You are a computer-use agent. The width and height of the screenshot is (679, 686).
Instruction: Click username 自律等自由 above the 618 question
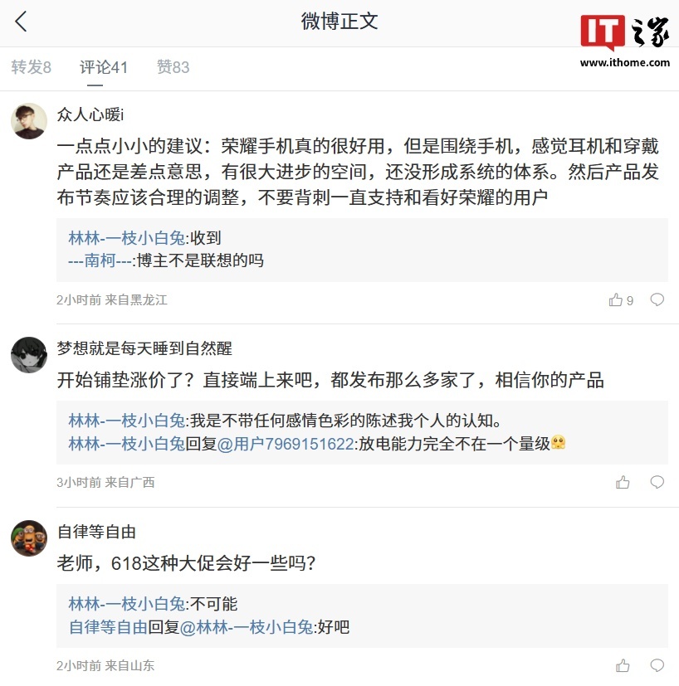click(x=96, y=532)
